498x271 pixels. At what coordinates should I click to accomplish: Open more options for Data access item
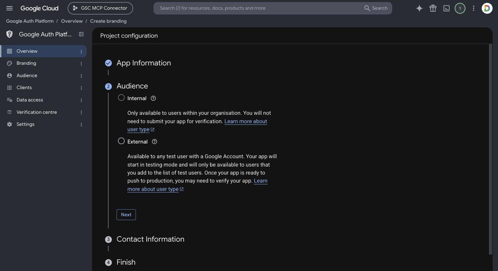tap(81, 100)
